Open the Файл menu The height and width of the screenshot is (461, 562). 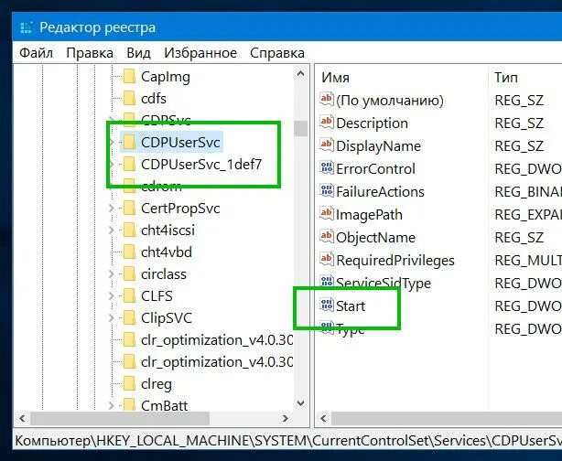pyautogui.click(x=37, y=53)
